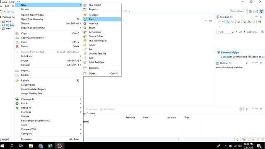
Task: Click the Copy icon in the context menu
Action: [17, 34]
